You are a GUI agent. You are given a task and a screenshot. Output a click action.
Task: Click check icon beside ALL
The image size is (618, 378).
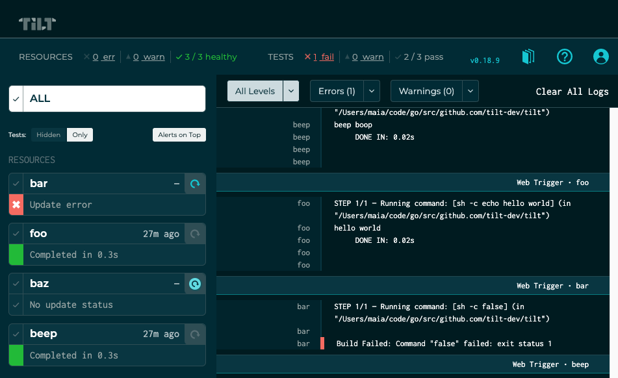pos(16,99)
